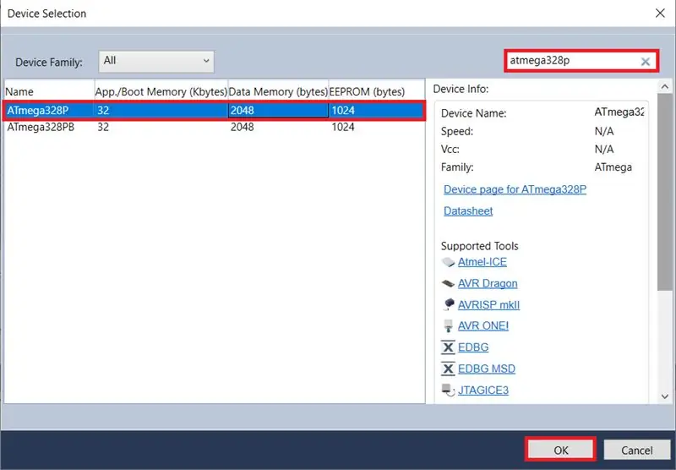Click Device Info scrollbar down arrow

click(664, 396)
